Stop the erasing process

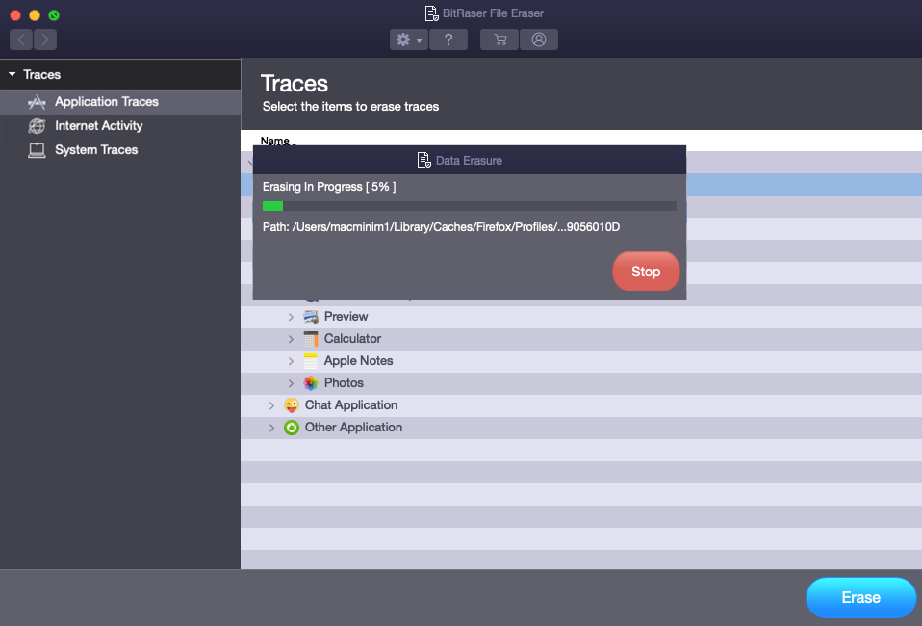[646, 272]
